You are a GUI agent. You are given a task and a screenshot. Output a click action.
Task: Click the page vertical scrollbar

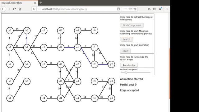(169, 74)
